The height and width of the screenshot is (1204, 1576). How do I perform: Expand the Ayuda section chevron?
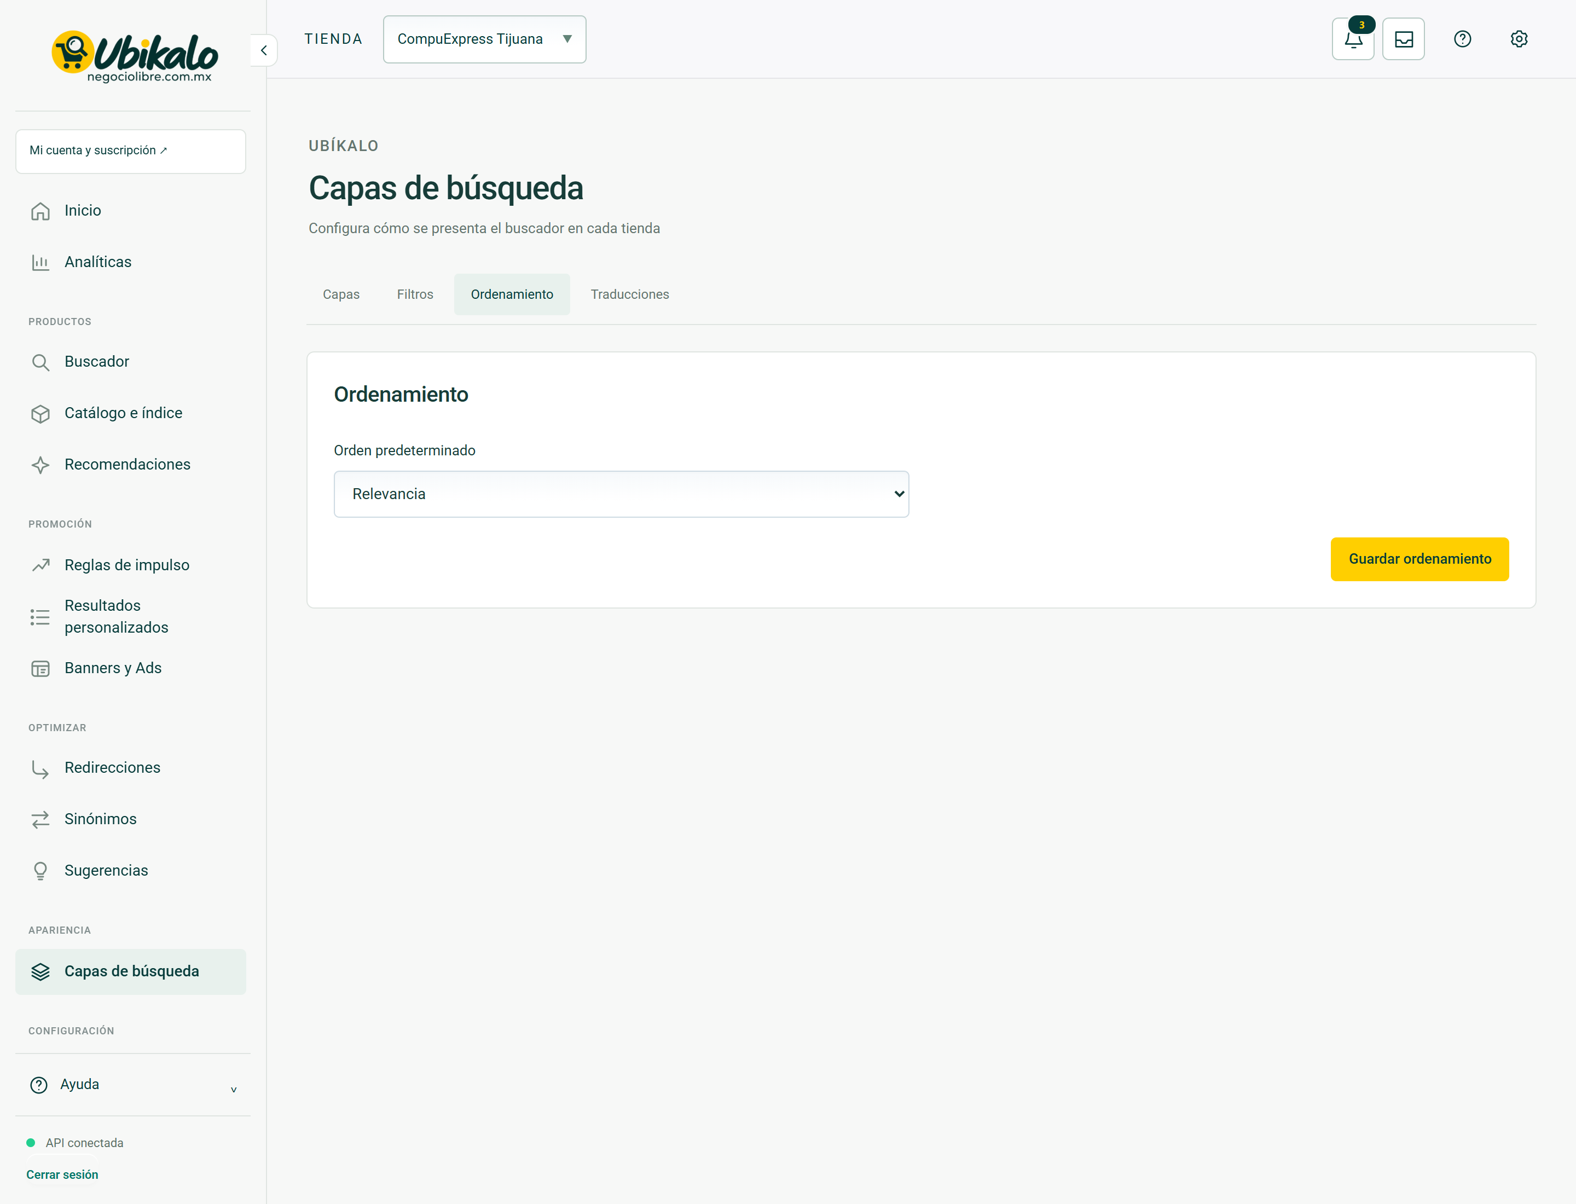coord(234,1089)
